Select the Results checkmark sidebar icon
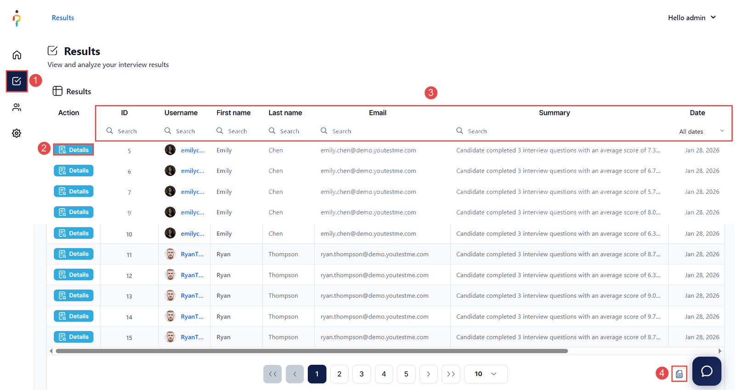Viewport: 735px width, 390px height. (17, 81)
